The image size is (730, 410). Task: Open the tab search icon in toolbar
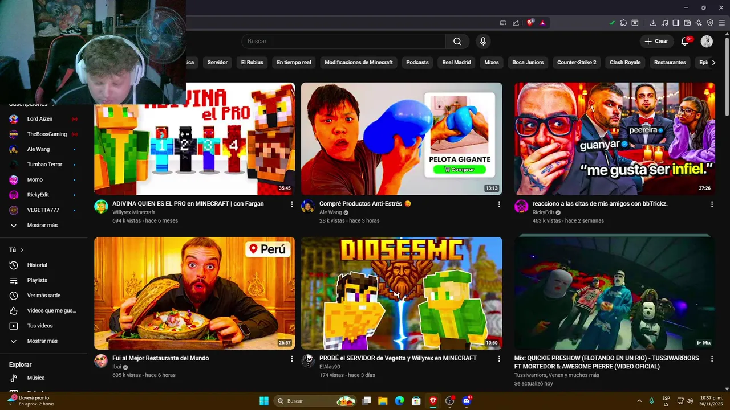[x=635, y=23]
